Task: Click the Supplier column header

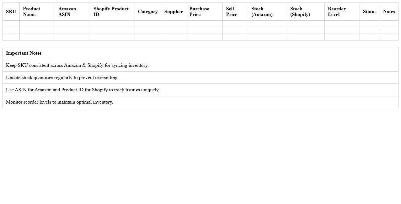Action: 173,12
